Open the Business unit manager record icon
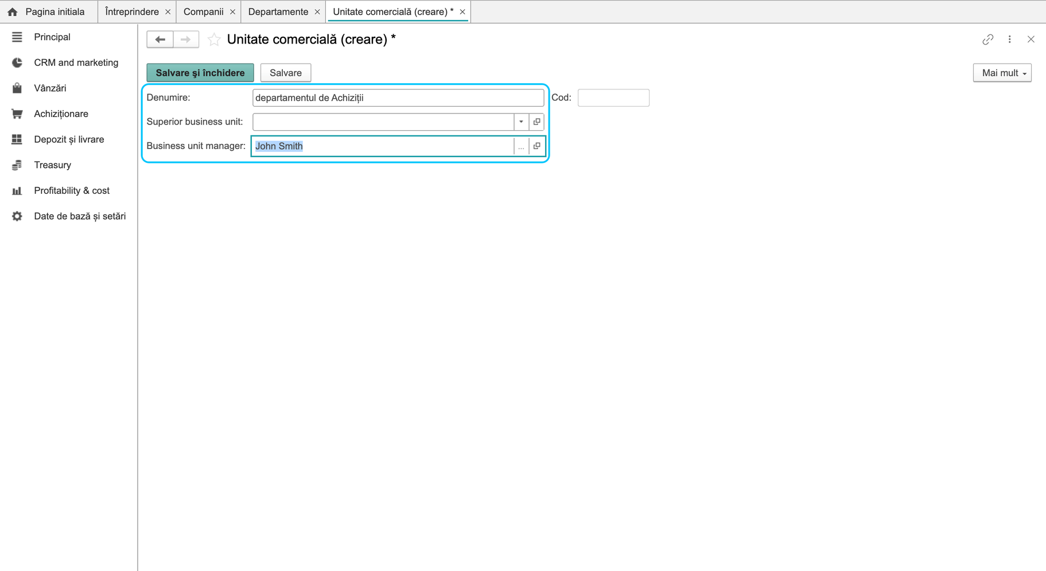This screenshot has height=571, width=1046. point(536,146)
